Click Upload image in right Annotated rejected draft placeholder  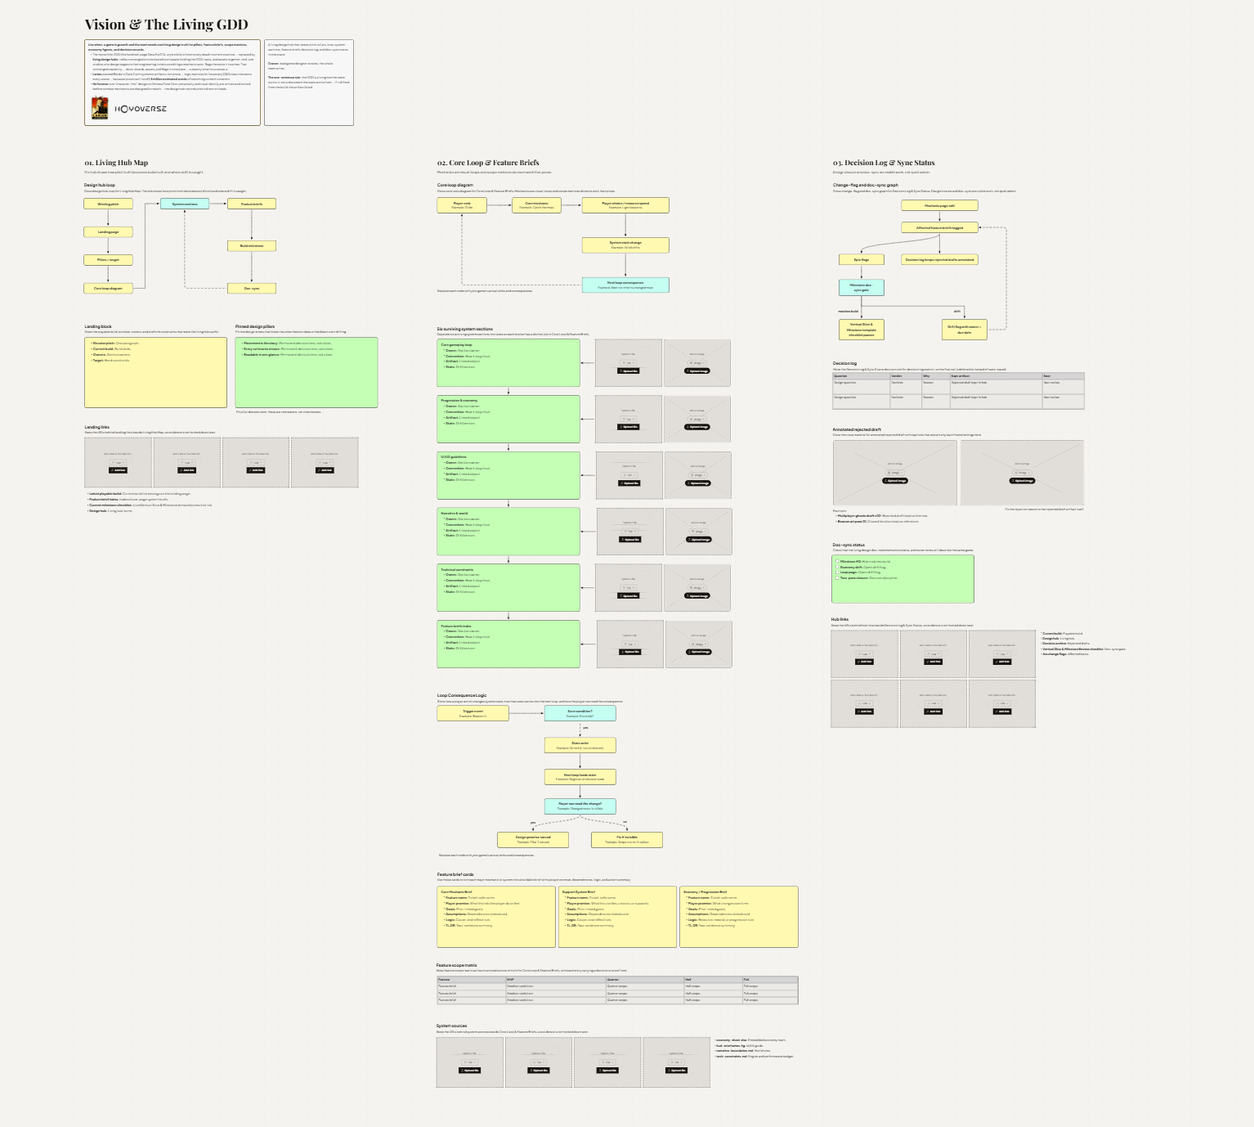click(x=1023, y=481)
